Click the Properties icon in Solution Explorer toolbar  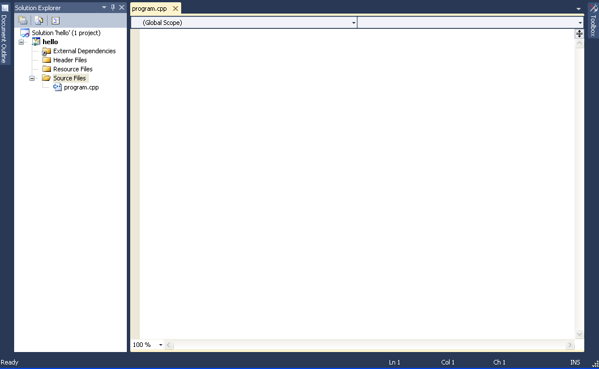[23, 20]
